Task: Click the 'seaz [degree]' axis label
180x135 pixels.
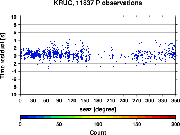Action: [98, 109]
